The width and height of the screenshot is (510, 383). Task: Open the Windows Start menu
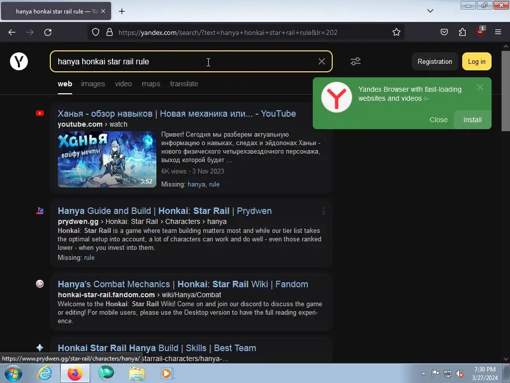(13, 373)
